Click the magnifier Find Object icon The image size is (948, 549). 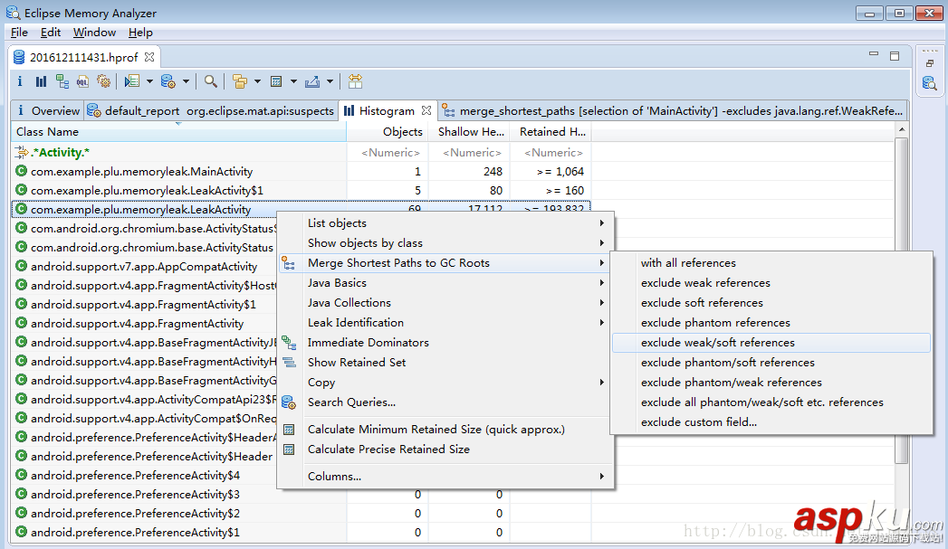[210, 81]
